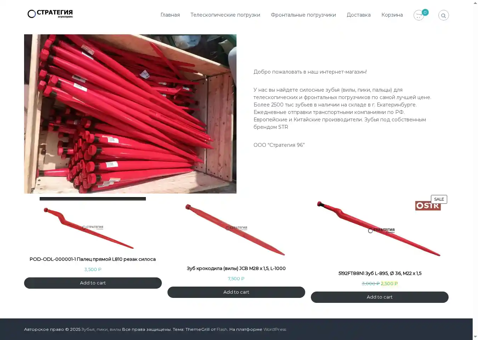The image size is (478, 340).
Task: View the 5192FT88N1 tooth product image
Action: pos(380,229)
